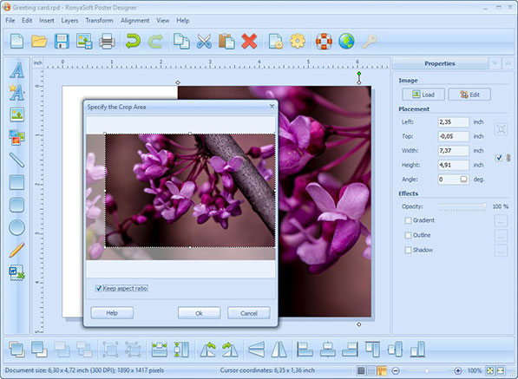Open the Transform menu
The height and width of the screenshot is (379, 518).
[99, 21]
